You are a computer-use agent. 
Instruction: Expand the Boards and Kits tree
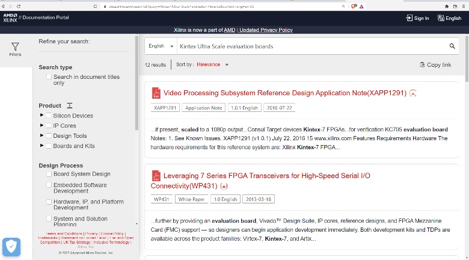click(41, 146)
